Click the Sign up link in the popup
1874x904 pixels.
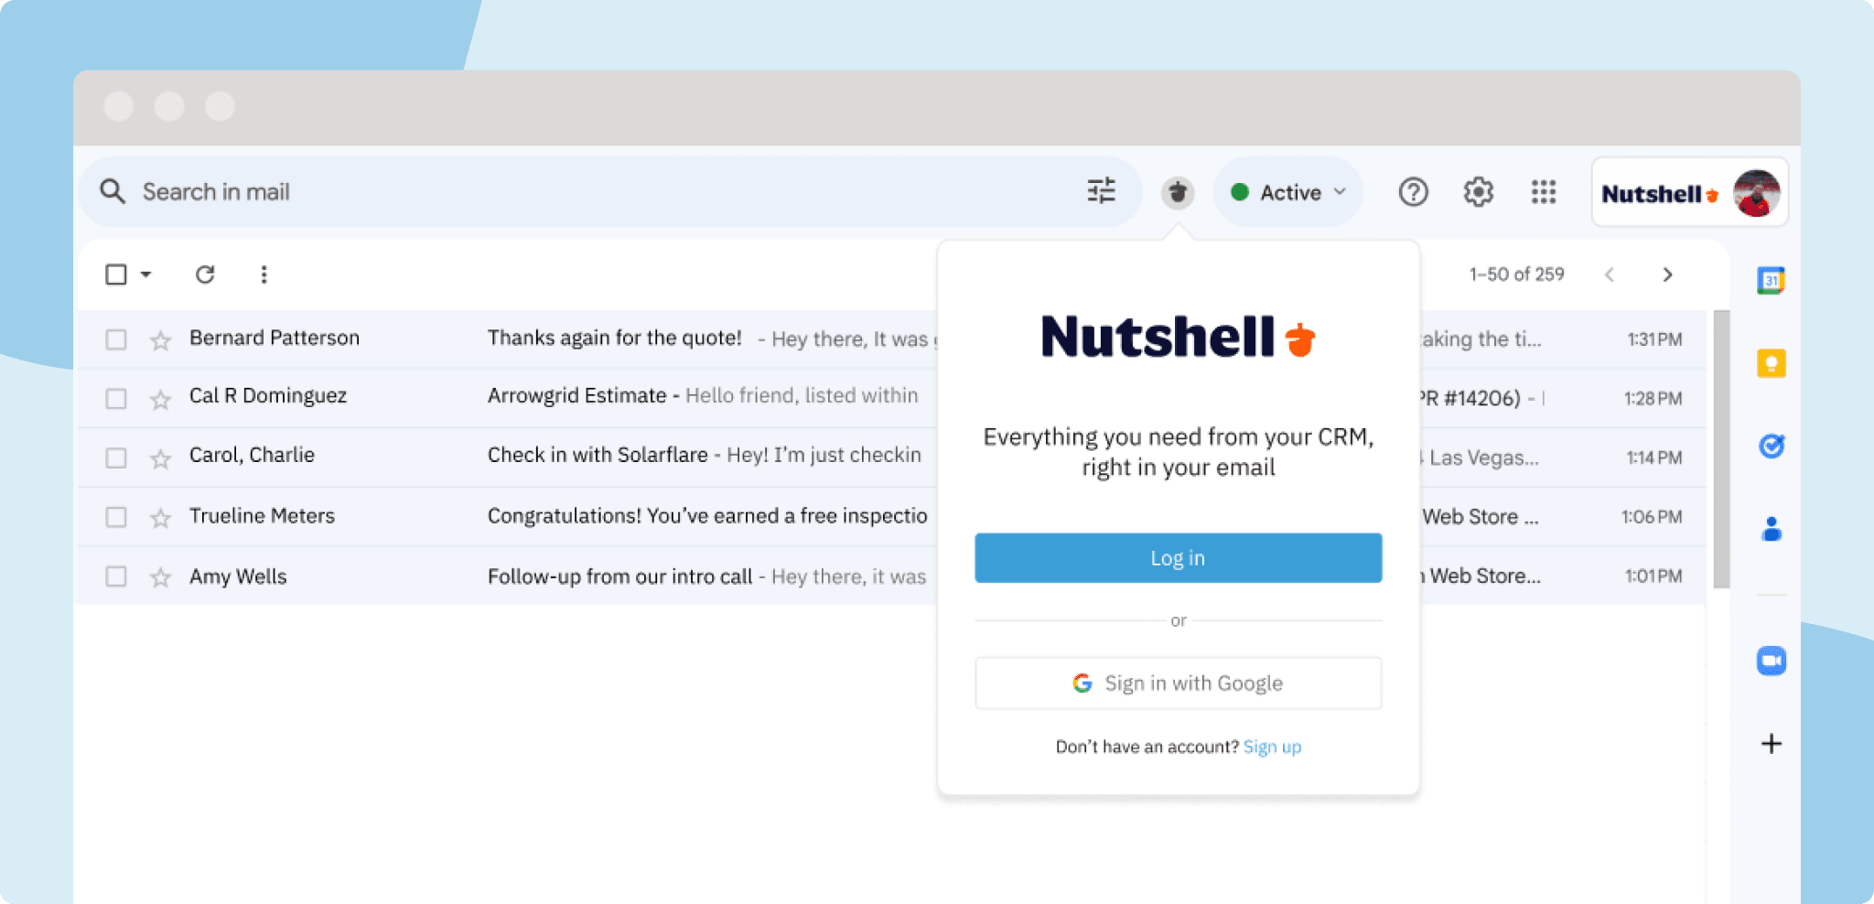(x=1272, y=747)
